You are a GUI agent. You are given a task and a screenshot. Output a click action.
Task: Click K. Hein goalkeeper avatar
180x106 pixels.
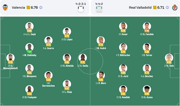click(x=169, y=57)
